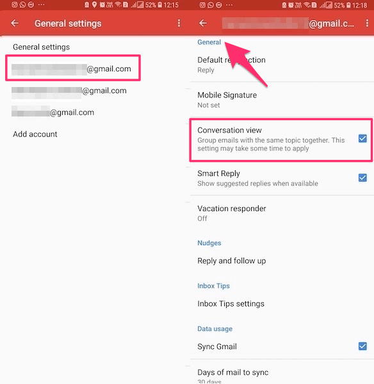Toggle Conversation view checkbox

[362, 139]
